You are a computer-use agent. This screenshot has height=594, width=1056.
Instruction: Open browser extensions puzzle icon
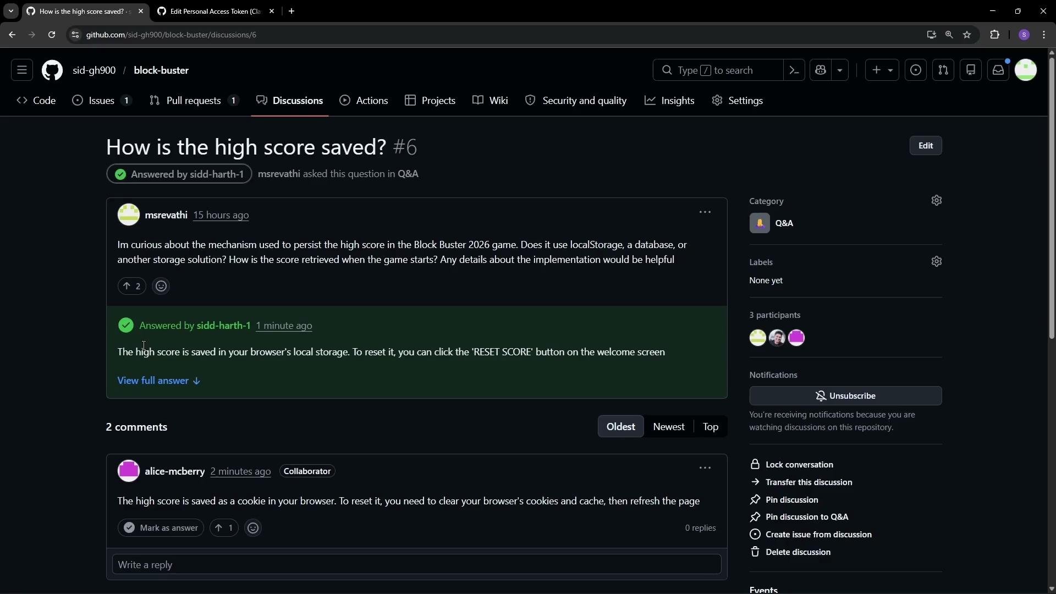pos(994,35)
